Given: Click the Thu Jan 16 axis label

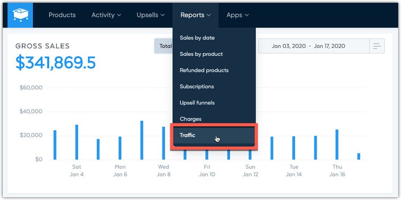Looking at the screenshot, I should pos(337,171).
